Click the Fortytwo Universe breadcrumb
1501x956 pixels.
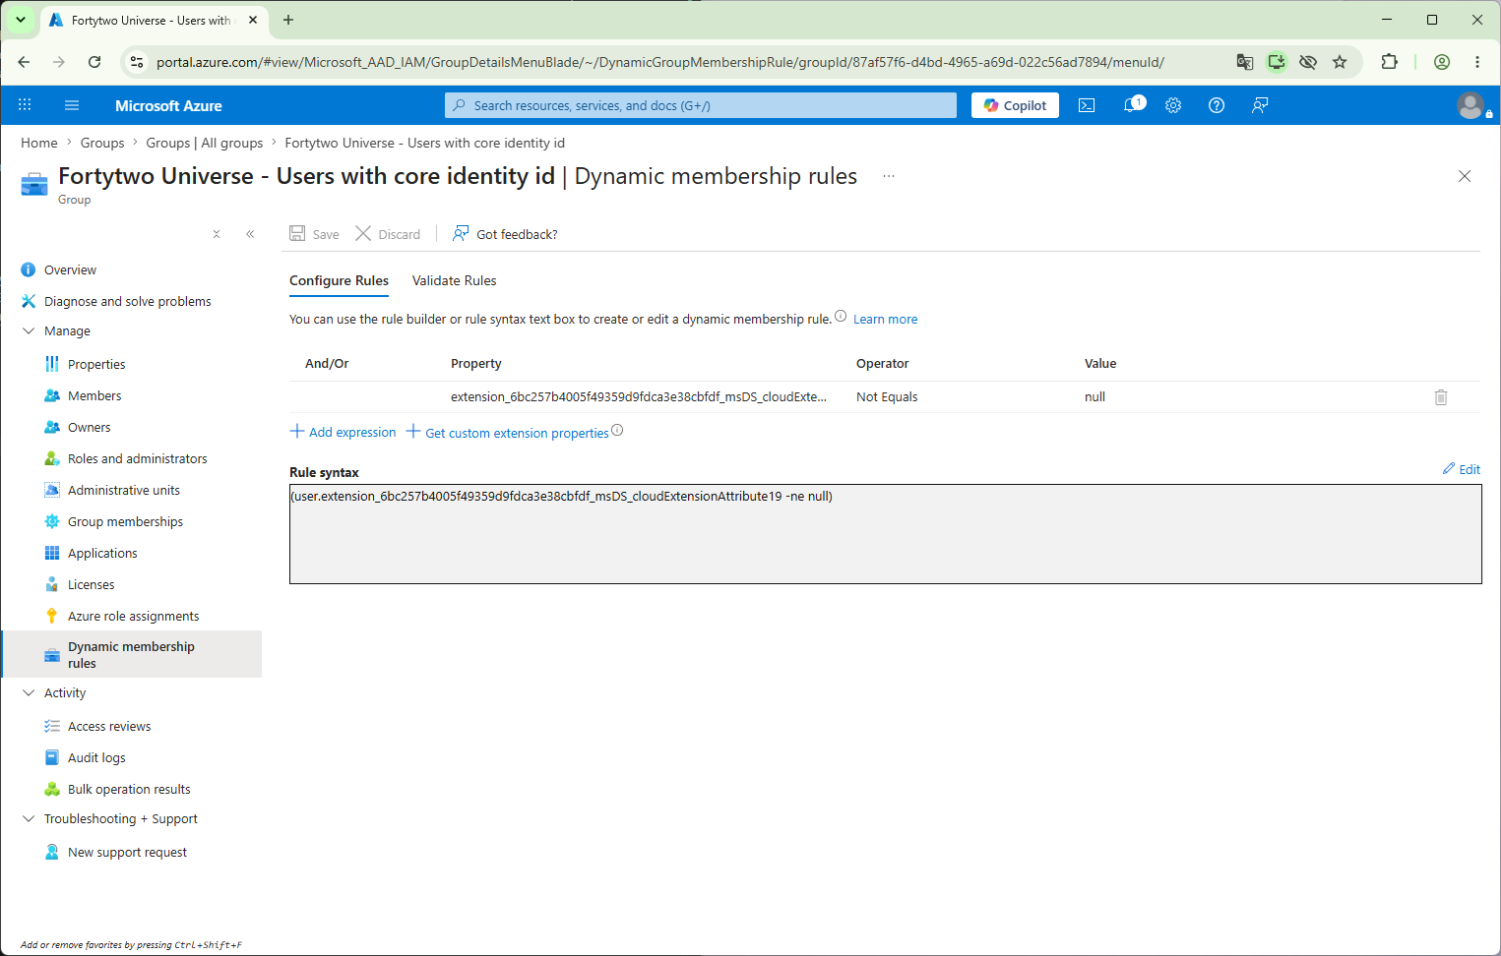[424, 144]
